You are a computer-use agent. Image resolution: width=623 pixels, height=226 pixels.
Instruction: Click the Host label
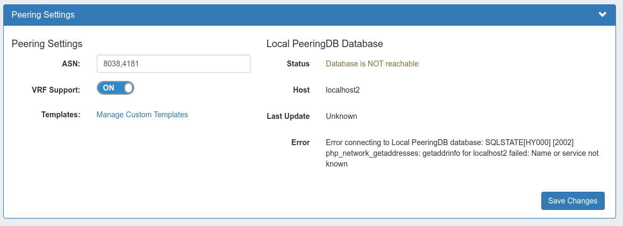pyautogui.click(x=301, y=90)
